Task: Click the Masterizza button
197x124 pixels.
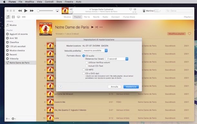Action: click(x=131, y=87)
